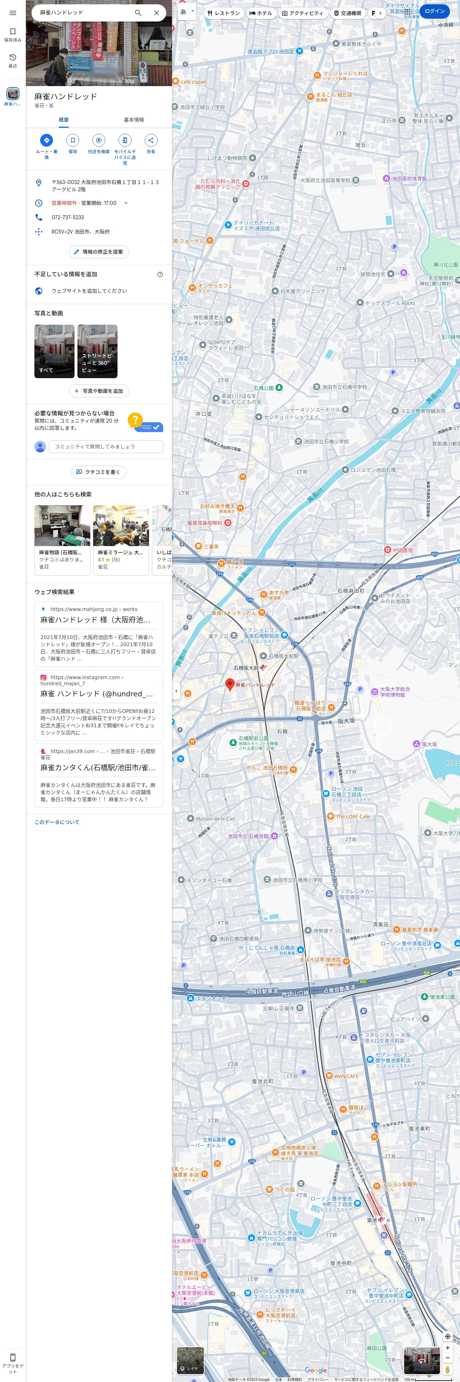Select the アクティビティ filter chip
The image size is (460, 1382).
(x=303, y=13)
